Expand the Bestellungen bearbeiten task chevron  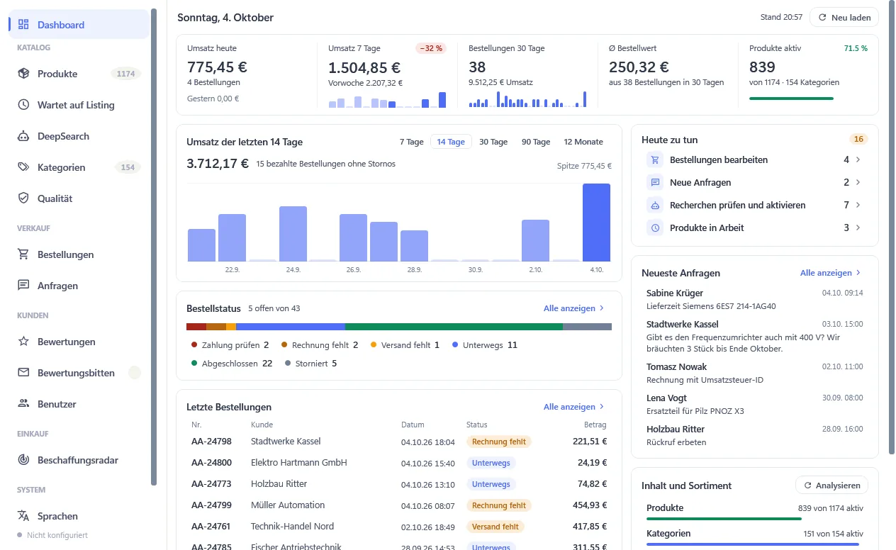(x=858, y=160)
